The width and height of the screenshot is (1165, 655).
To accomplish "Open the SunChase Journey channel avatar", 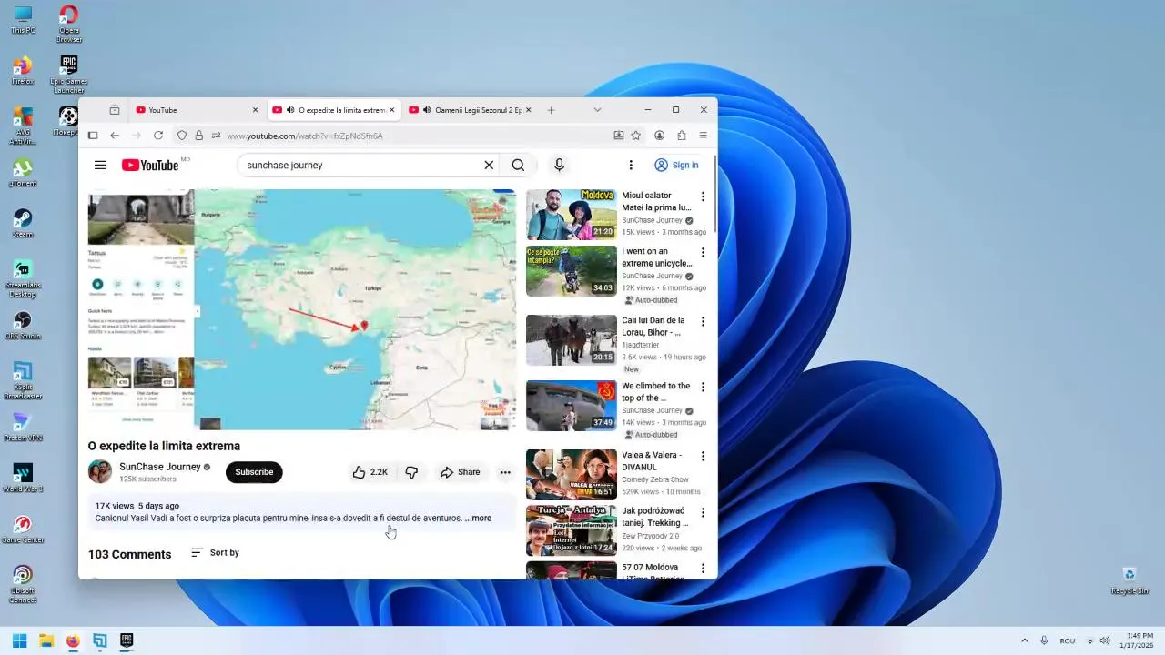I will [100, 471].
